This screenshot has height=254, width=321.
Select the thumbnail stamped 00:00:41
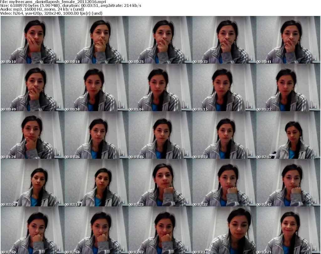point(288,40)
